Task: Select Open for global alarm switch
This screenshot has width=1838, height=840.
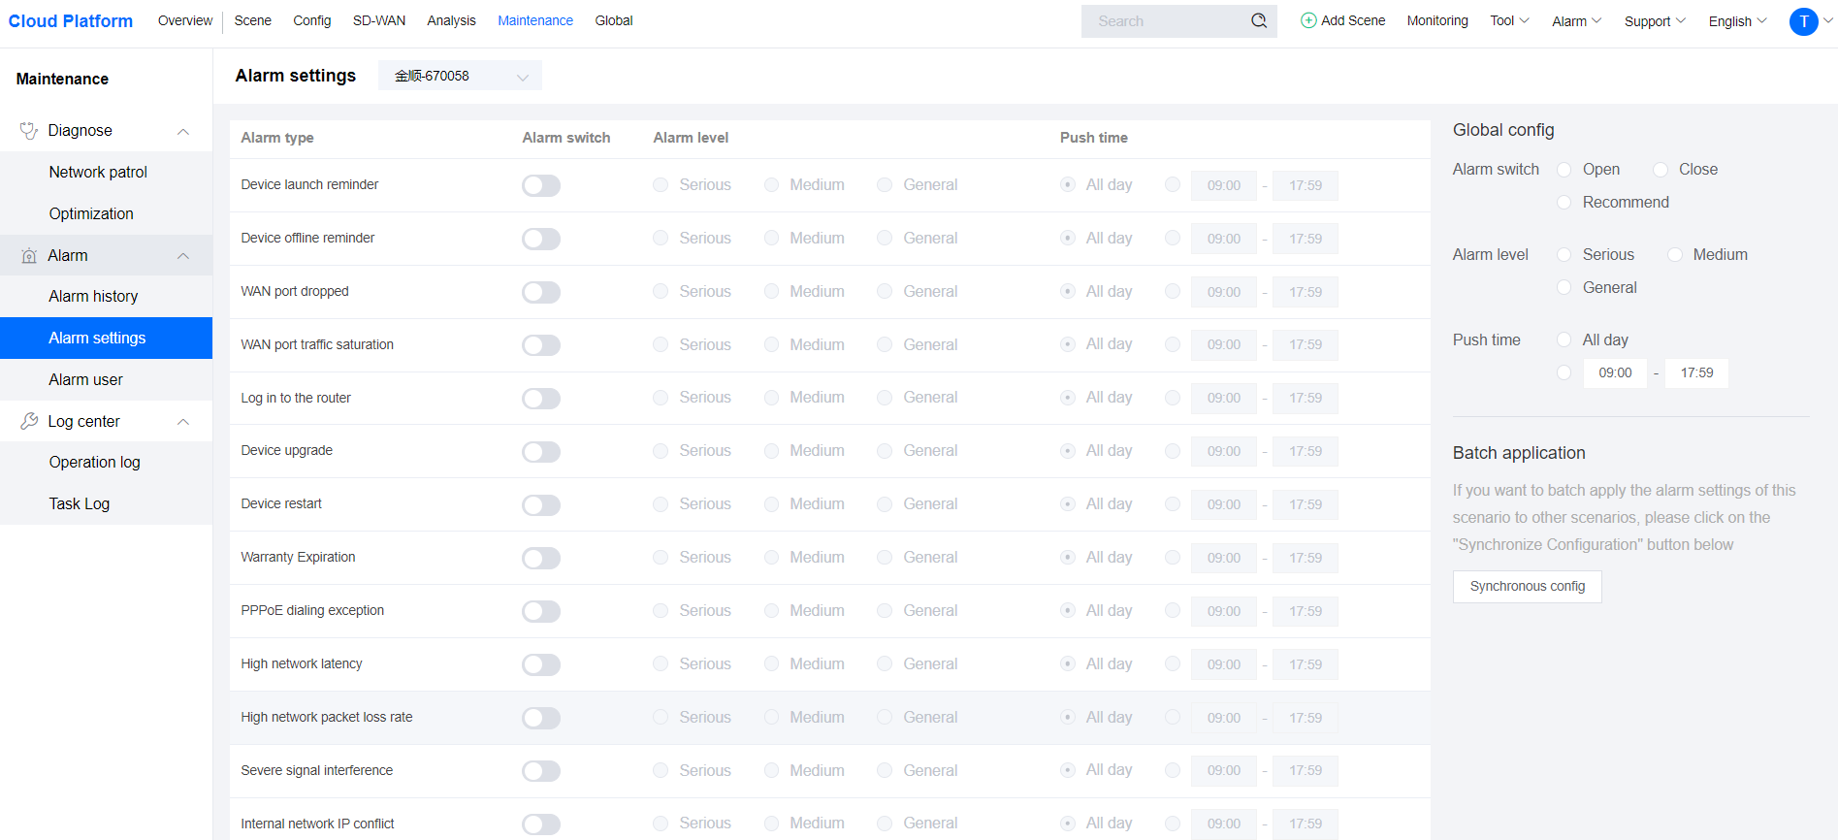Action: pyautogui.click(x=1564, y=170)
